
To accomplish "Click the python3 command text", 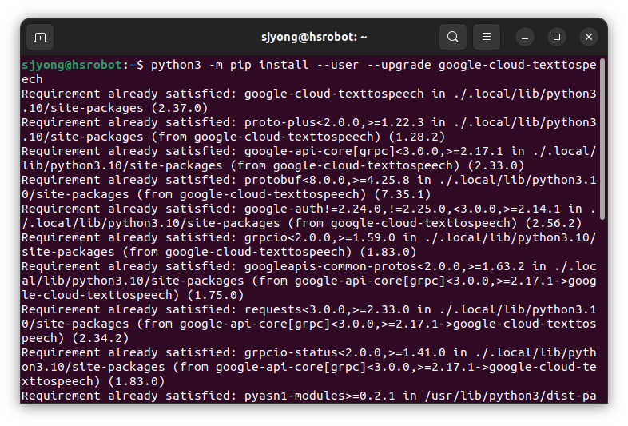I will (x=176, y=65).
